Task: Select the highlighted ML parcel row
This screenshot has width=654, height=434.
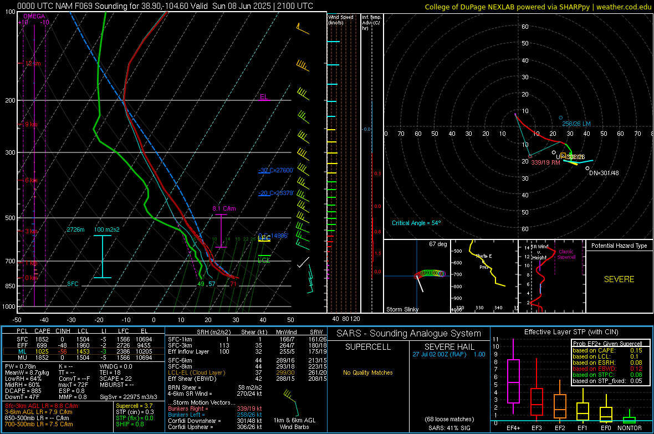Action: (x=84, y=351)
